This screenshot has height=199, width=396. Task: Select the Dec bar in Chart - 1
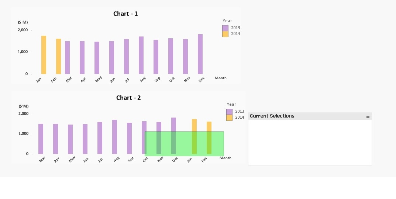click(200, 55)
